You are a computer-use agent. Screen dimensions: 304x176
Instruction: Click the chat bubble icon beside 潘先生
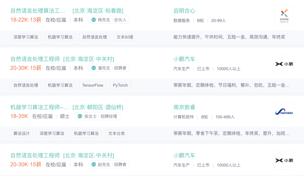(x=94, y=68)
